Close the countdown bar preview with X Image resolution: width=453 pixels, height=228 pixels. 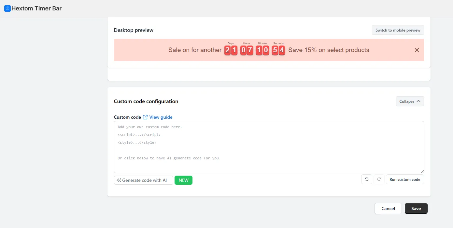click(417, 50)
